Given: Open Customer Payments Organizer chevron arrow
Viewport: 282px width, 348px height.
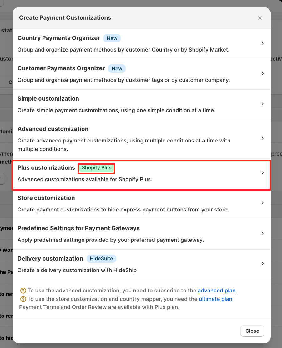Looking at the screenshot, I should [263, 74].
